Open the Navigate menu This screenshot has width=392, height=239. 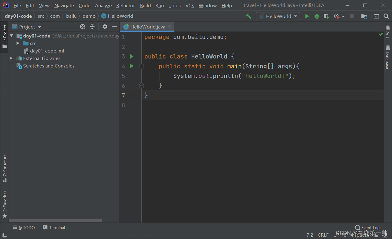tap(64, 5)
